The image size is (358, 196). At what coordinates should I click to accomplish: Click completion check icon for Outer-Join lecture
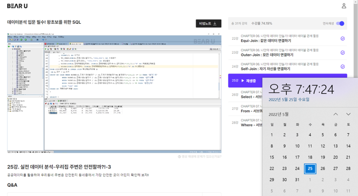[343, 53]
